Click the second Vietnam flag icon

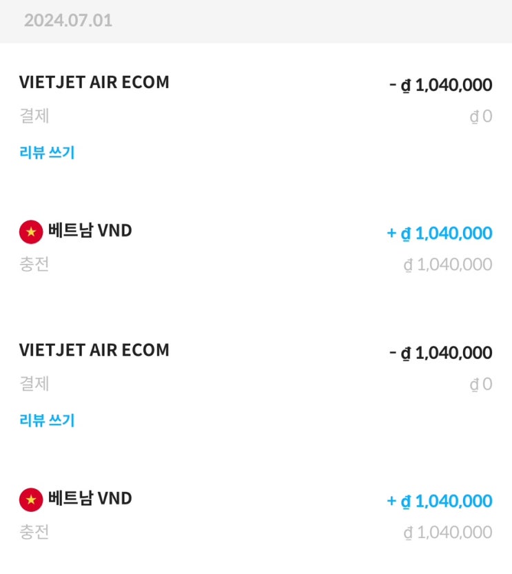31,500
